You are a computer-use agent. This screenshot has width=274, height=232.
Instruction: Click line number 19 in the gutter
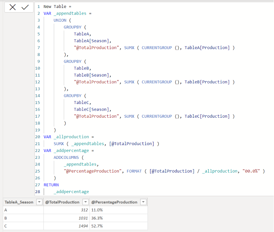tap(38, 130)
